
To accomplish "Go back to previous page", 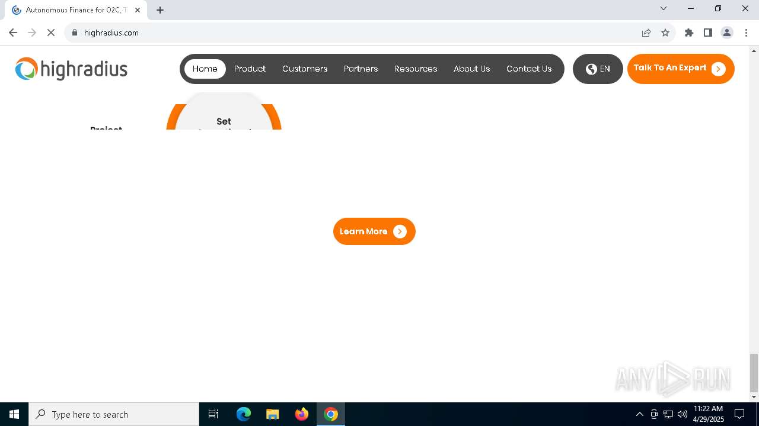I will [x=13, y=33].
